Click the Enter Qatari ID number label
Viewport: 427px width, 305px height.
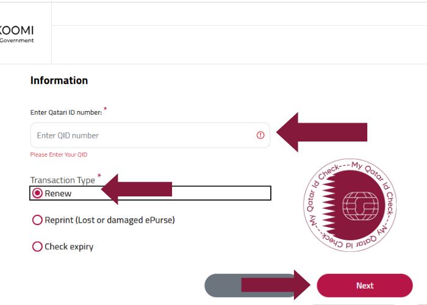tap(66, 112)
